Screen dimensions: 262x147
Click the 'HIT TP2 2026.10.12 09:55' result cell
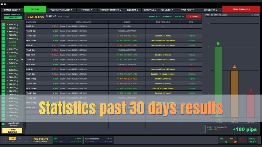coord(127,41)
